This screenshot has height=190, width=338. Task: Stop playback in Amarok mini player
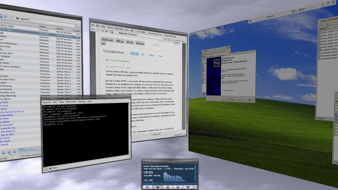[x=177, y=187]
